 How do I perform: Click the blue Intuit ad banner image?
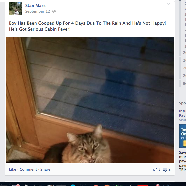[183, 136]
